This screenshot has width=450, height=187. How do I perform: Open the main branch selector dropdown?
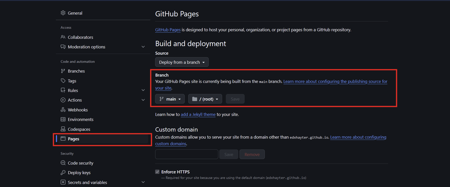[170, 99]
